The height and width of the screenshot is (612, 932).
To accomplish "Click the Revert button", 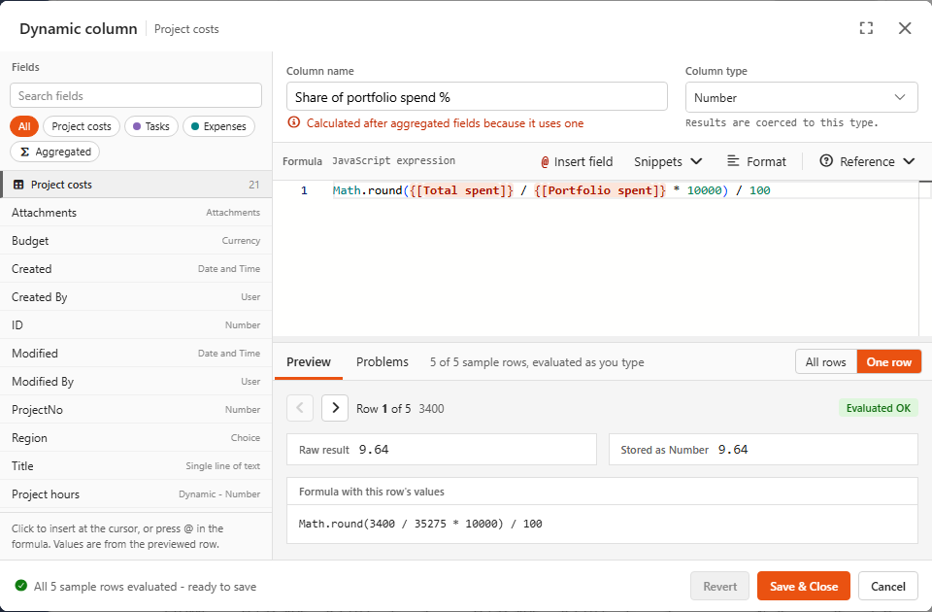I will click(x=719, y=586).
